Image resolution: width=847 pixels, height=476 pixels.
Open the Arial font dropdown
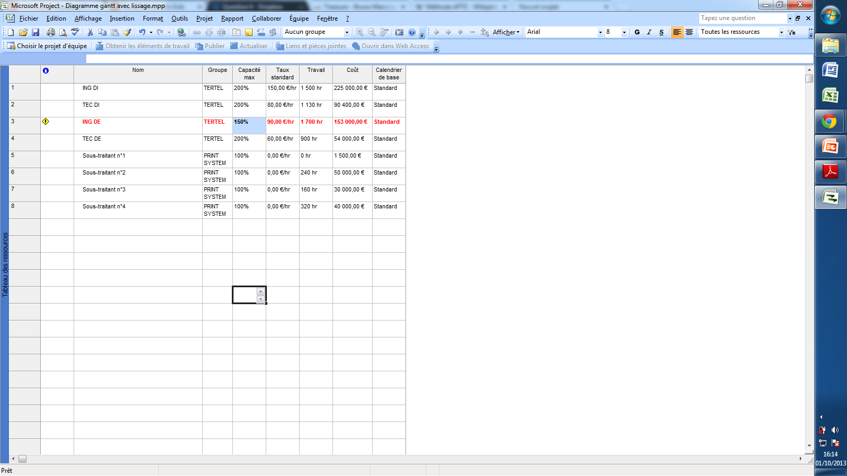pyautogui.click(x=600, y=32)
